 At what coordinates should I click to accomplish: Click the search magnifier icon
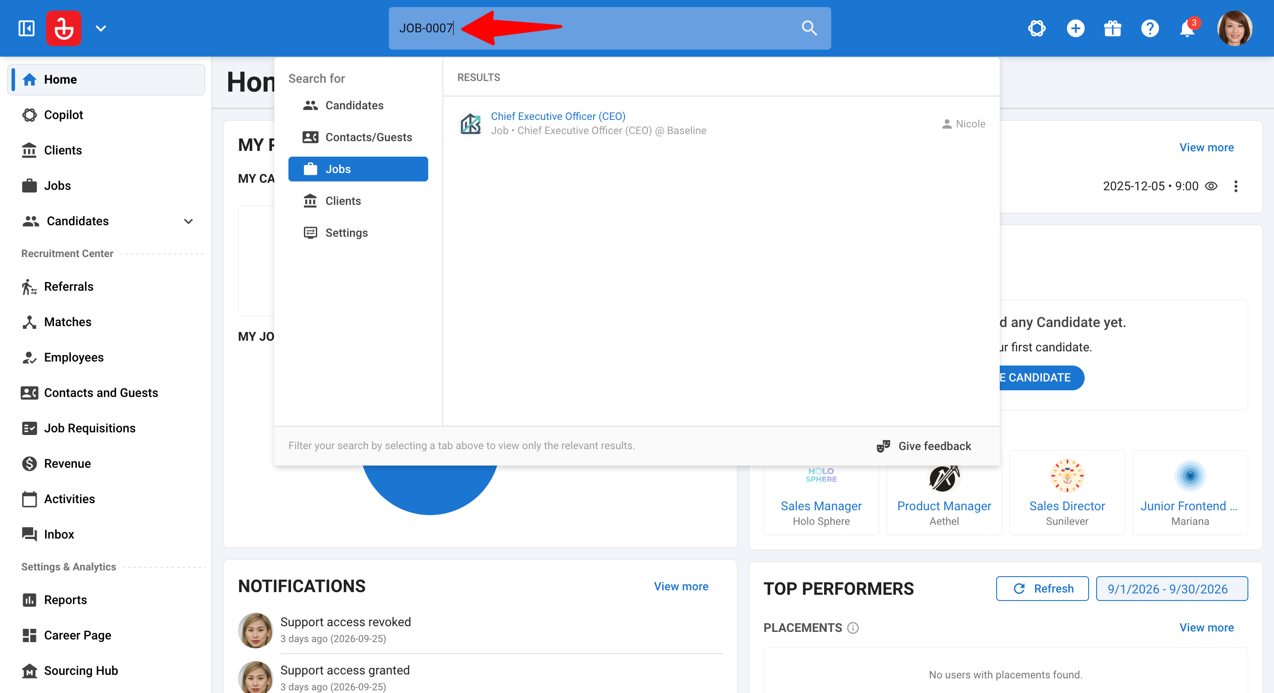809,28
